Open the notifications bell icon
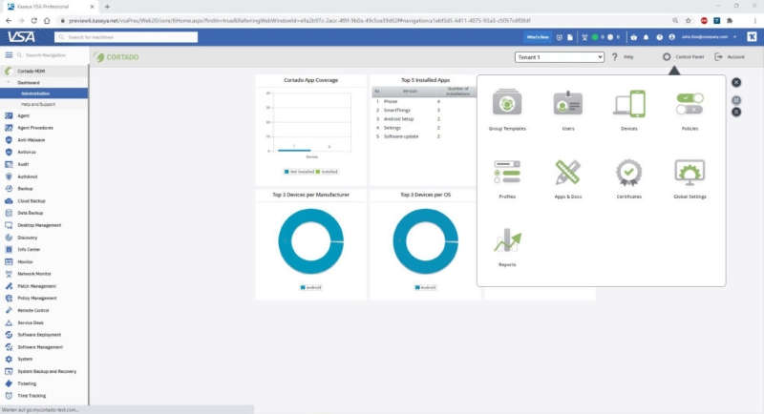 click(x=647, y=37)
